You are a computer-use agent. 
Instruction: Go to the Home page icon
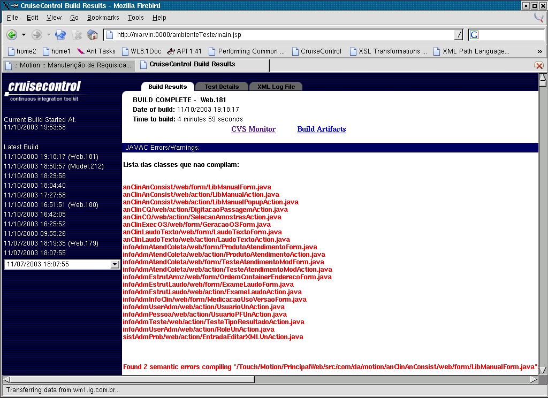[x=92, y=35]
